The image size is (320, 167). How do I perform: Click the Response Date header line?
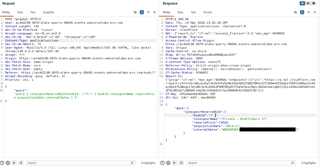[x=197, y=23]
